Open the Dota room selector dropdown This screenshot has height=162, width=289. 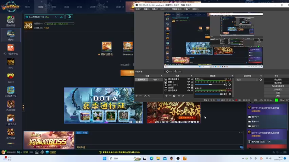[x=44, y=17]
